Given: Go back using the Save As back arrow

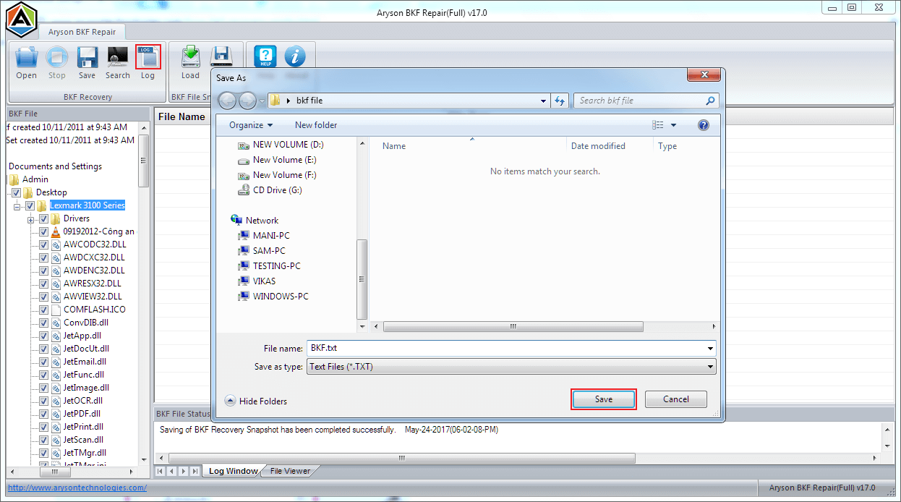Looking at the screenshot, I should point(228,101).
